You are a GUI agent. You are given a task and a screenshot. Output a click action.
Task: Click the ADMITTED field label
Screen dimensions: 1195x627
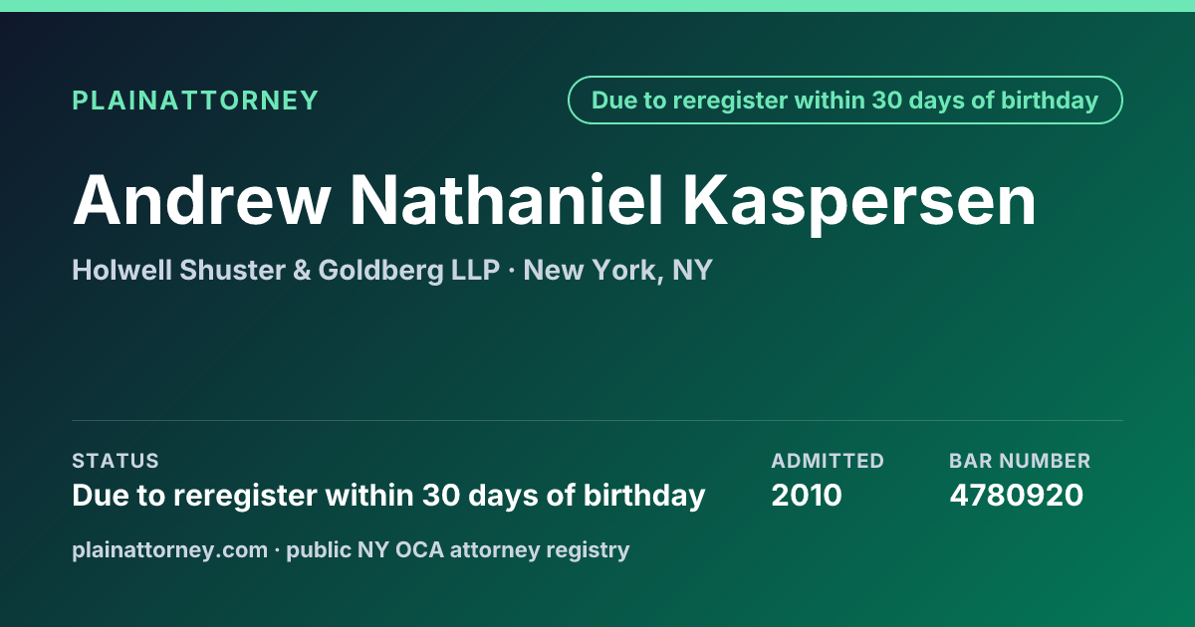(x=828, y=461)
